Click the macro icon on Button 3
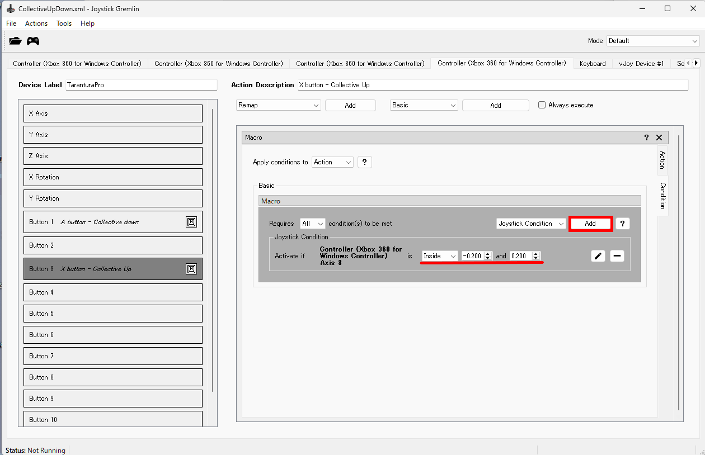Viewport: 705px width, 455px height. (191, 269)
